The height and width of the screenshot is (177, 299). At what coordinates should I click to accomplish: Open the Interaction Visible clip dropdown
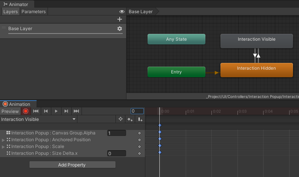pyautogui.click(x=39, y=119)
